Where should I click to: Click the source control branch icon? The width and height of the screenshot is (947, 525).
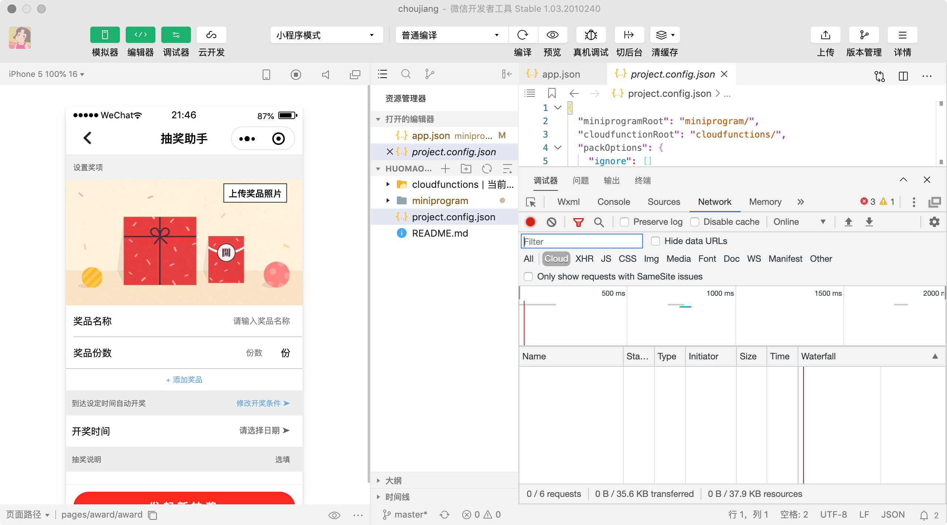pos(429,74)
